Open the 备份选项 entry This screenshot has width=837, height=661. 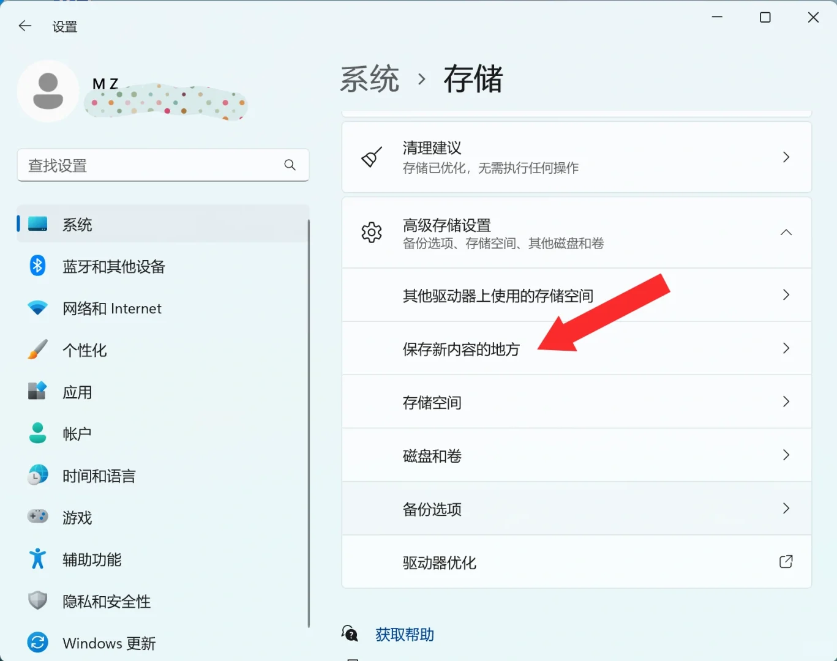[577, 508]
